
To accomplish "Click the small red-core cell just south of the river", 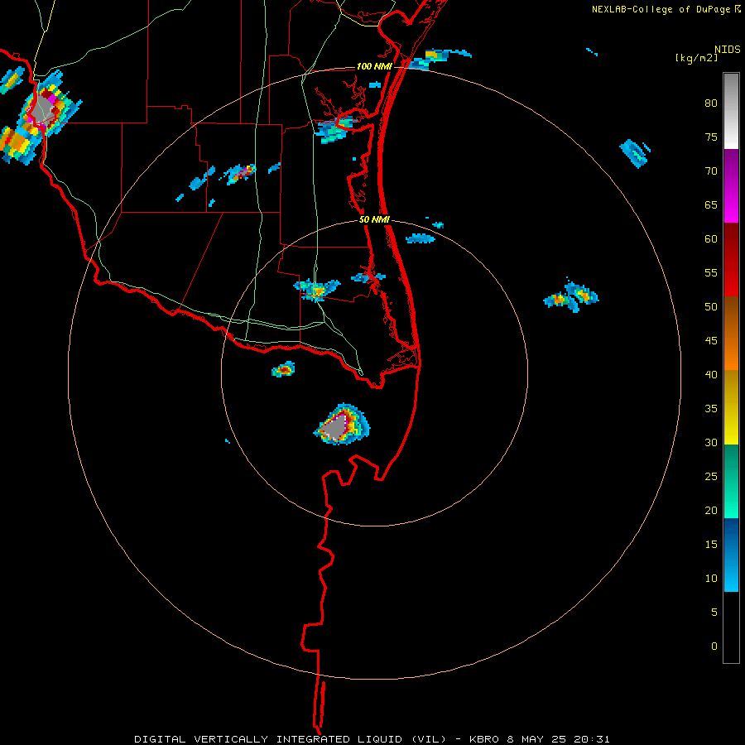I will pos(283,368).
